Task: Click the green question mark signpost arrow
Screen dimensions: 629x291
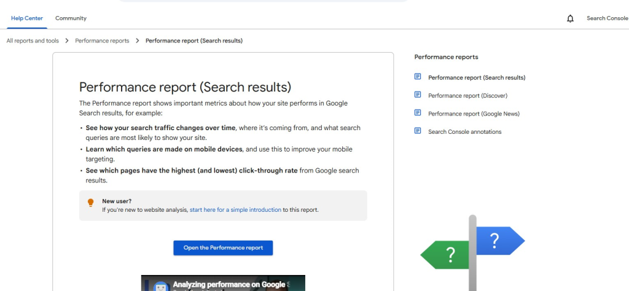Action: tap(445, 255)
